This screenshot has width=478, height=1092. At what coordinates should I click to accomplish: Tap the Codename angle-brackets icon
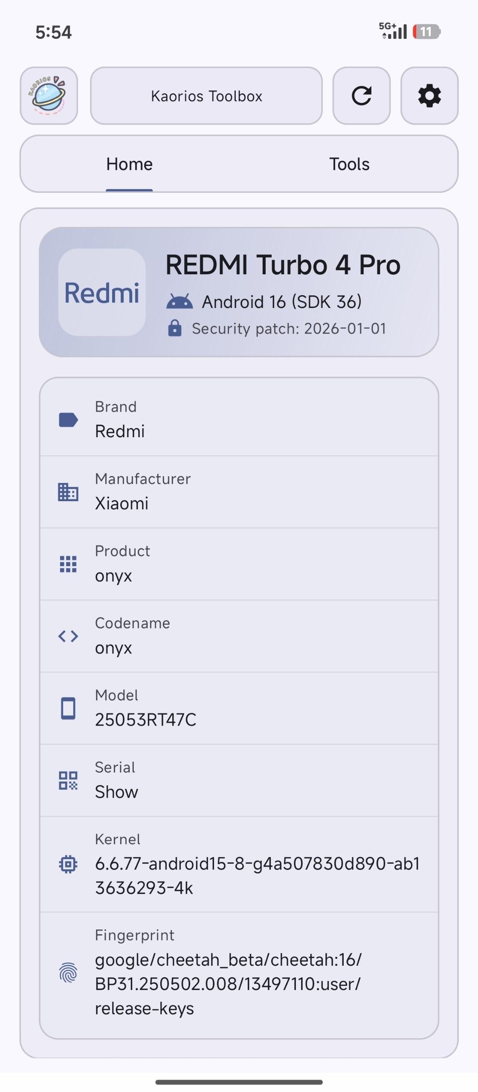pyautogui.click(x=68, y=636)
